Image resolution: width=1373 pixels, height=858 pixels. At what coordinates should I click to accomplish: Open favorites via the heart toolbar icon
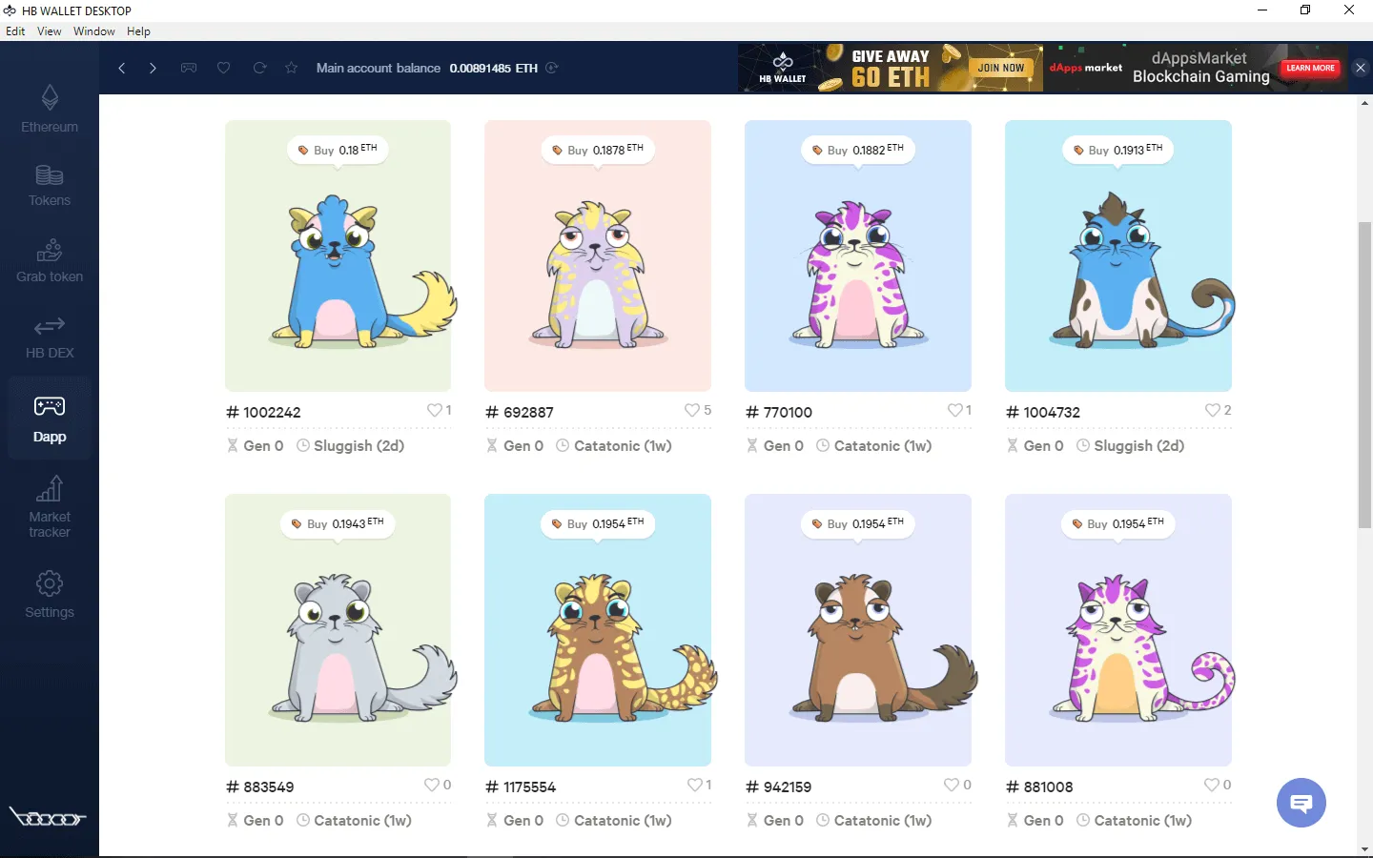coord(223,68)
